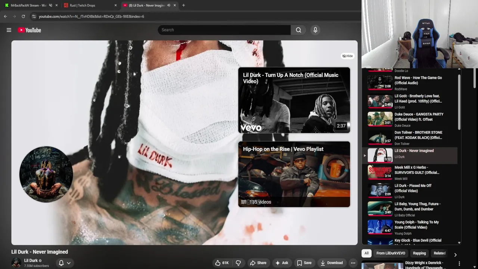The image size is (478, 269).
Task: Open the Lil Durk channel name link
Action: point(31,260)
